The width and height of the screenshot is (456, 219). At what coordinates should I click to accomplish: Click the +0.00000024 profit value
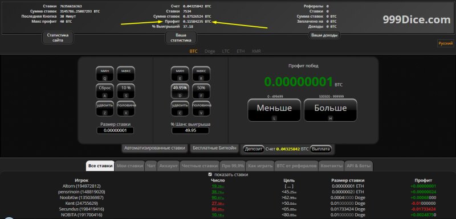(x=423, y=192)
